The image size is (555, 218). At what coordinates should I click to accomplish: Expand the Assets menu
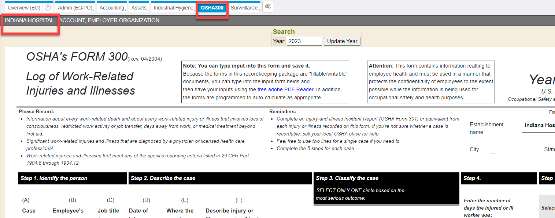[139, 8]
